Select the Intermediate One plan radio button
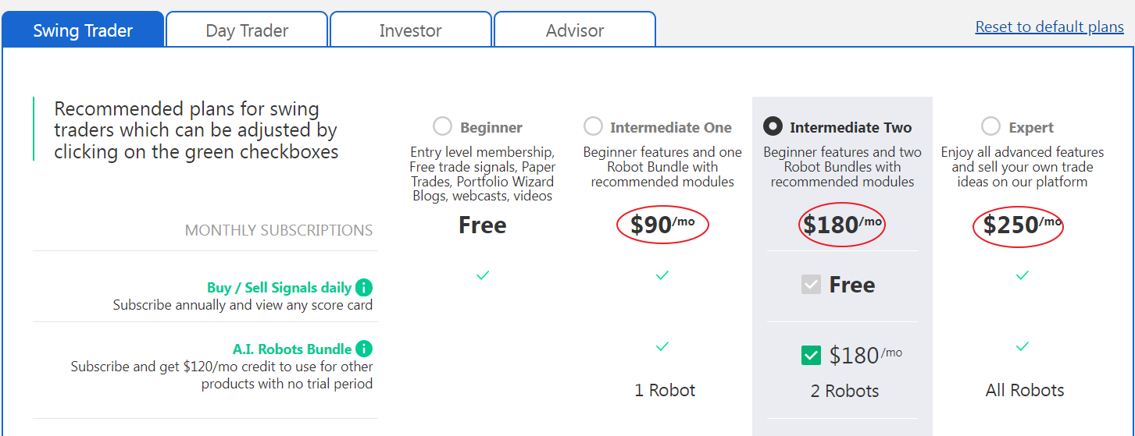Viewport: 1135px width, 436px height. pyautogui.click(x=593, y=126)
